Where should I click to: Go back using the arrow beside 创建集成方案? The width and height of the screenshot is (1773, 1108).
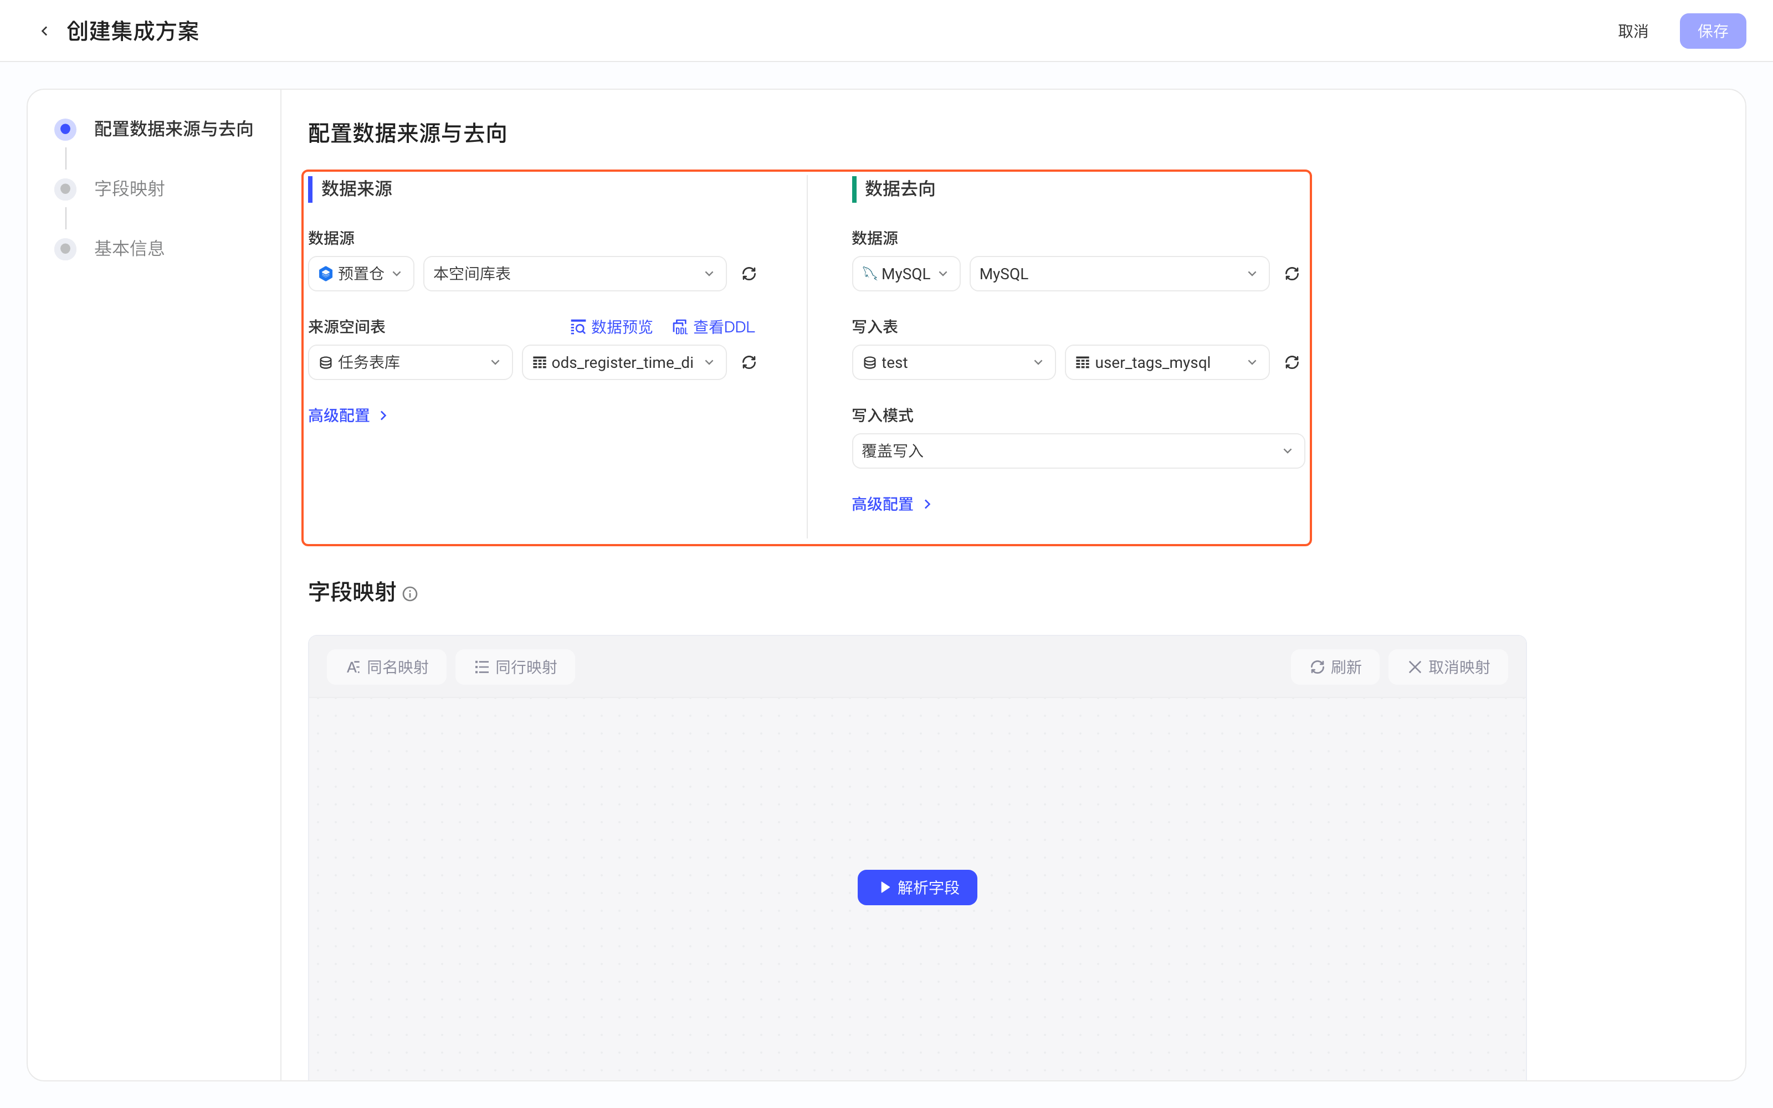[45, 31]
